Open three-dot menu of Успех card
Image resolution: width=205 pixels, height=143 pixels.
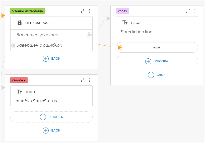(195, 11)
